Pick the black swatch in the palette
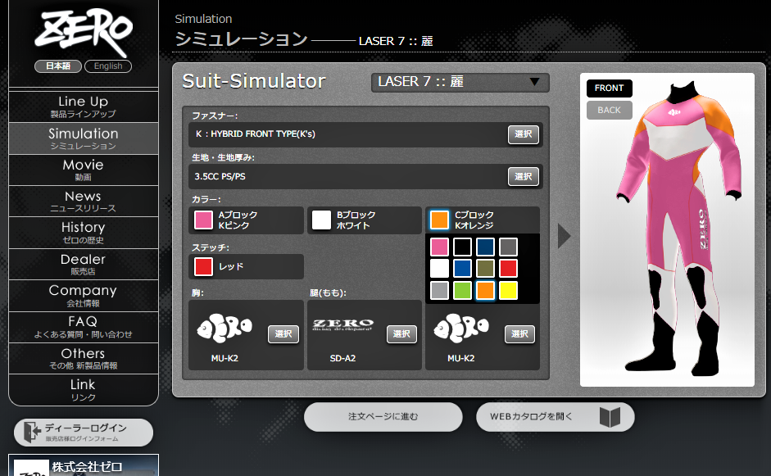 pyautogui.click(x=462, y=247)
